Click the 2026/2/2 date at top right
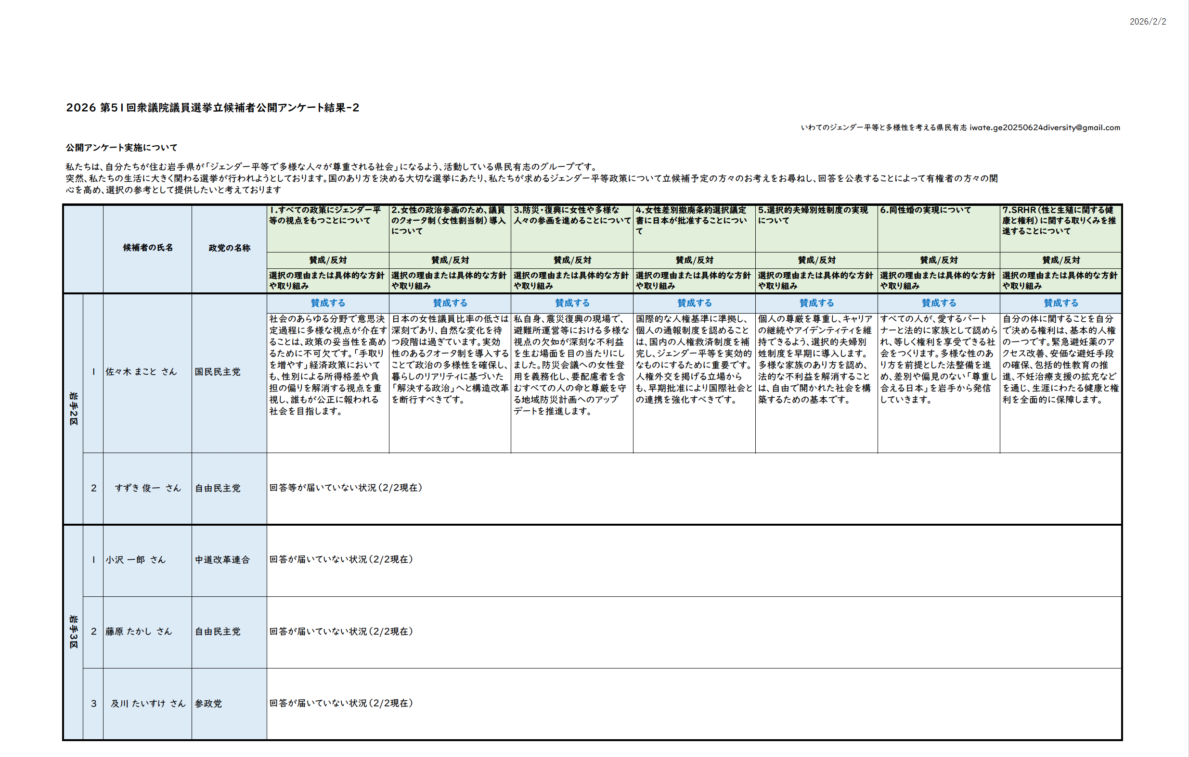The image size is (1189, 757). (x=1148, y=22)
